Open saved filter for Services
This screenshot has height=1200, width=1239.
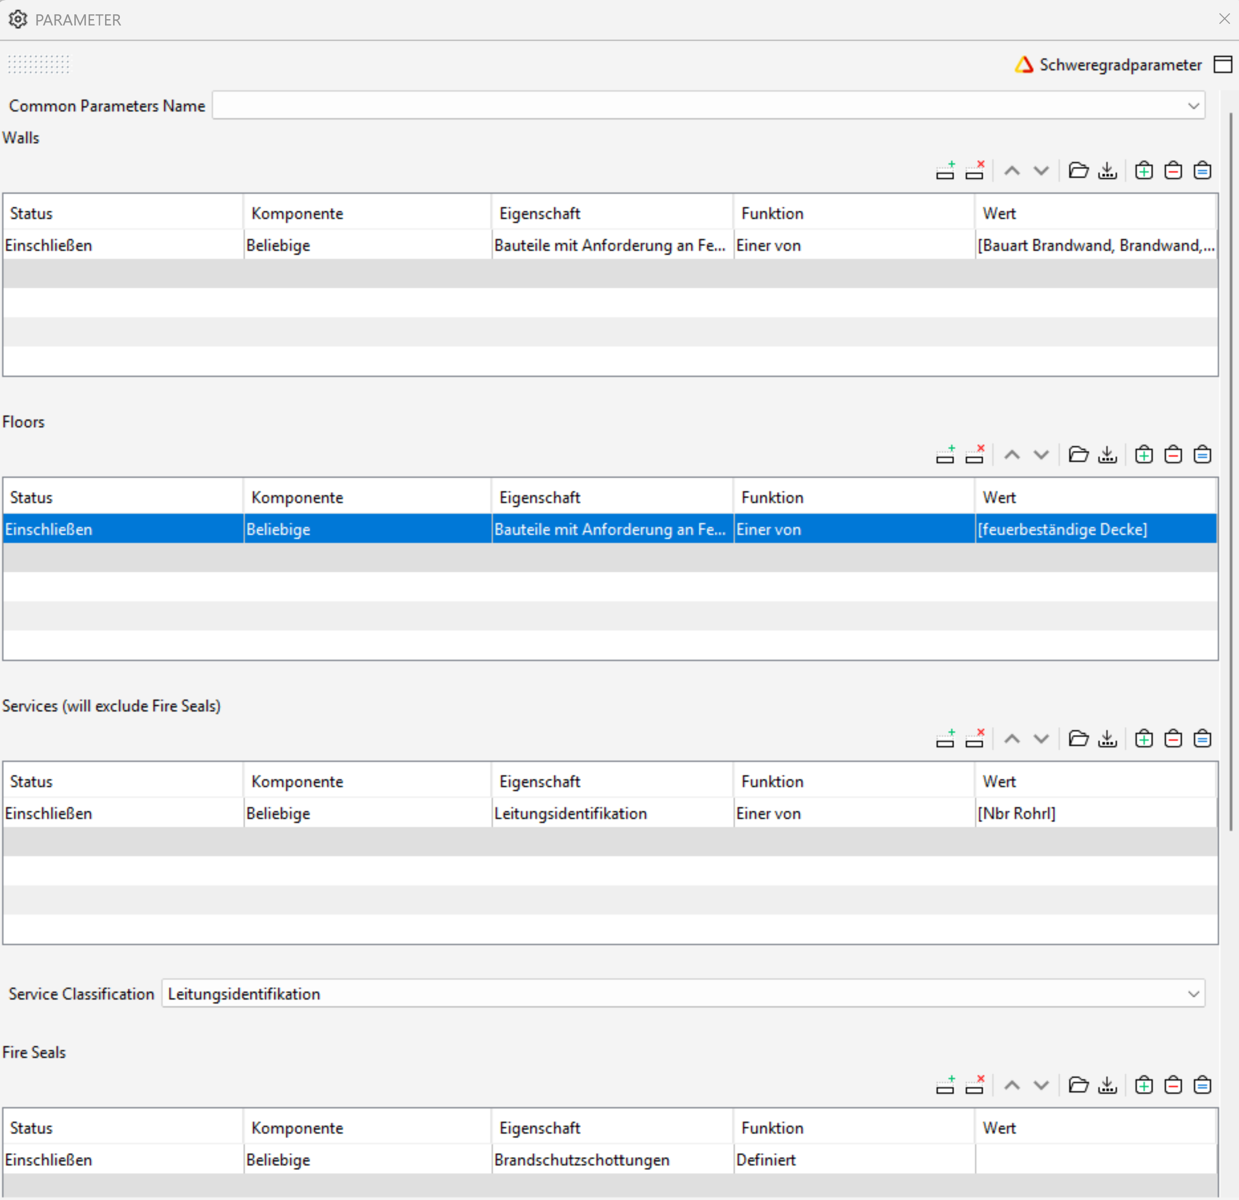(1078, 739)
